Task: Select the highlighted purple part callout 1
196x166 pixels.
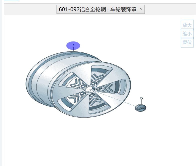Action: click(73, 45)
